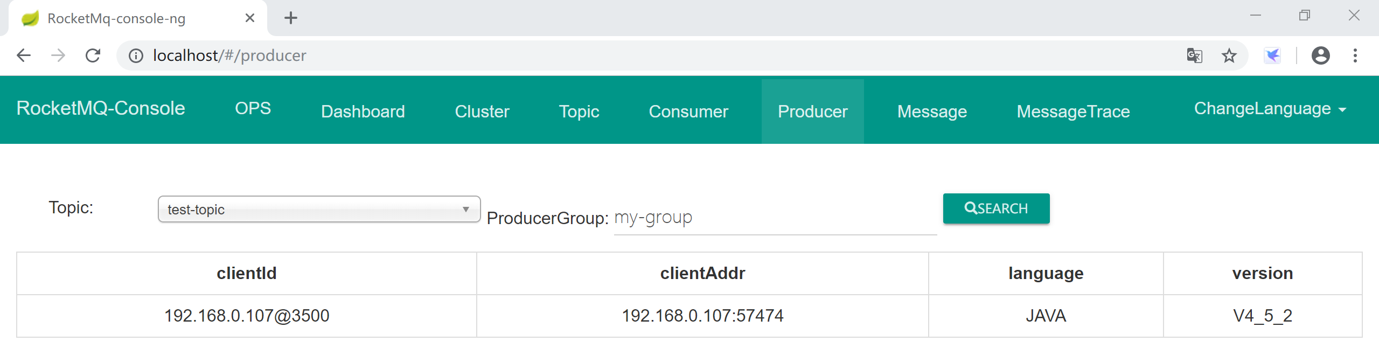Open the Chrome profile avatar
The image size is (1379, 355).
(1320, 55)
